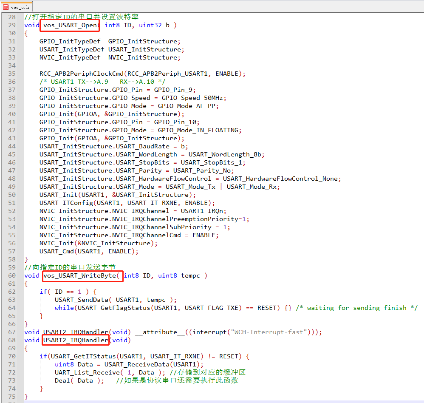Screen dimensions: 424x403
Task: Click the Chinese comment on line 28
Action: click(82, 17)
